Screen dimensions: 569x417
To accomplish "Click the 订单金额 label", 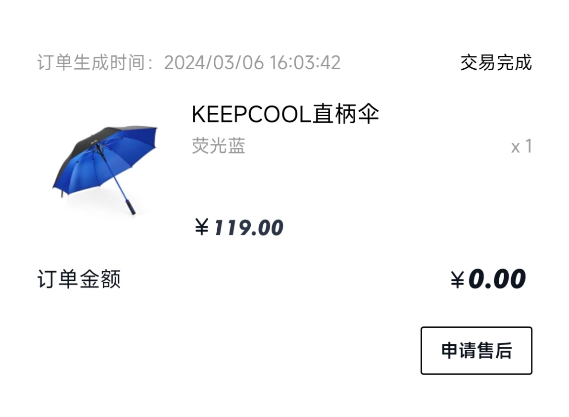I will 79,278.
